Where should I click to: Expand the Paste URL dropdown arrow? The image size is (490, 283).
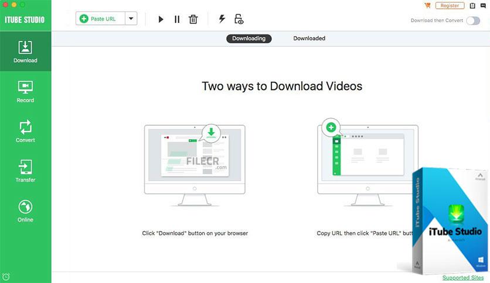pos(131,19)
